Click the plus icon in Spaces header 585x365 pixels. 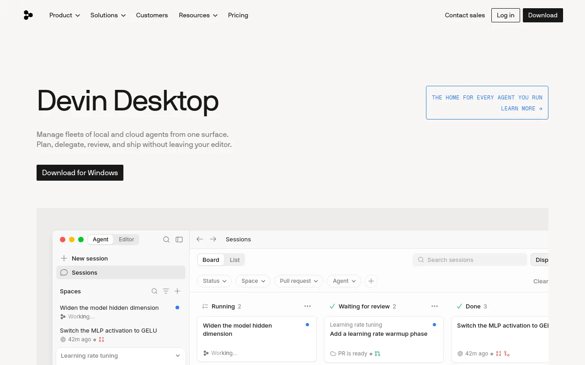pyautogui.click(x=177, y=291)
